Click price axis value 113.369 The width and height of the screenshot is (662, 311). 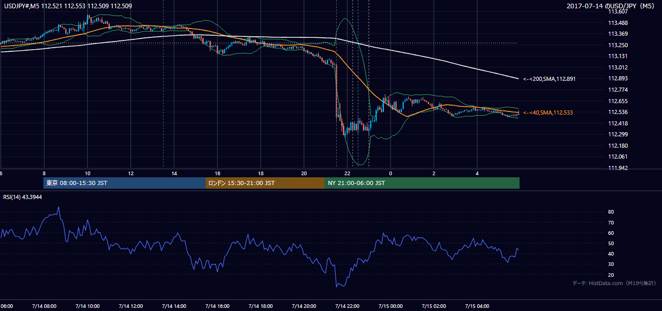click(618, 34)
